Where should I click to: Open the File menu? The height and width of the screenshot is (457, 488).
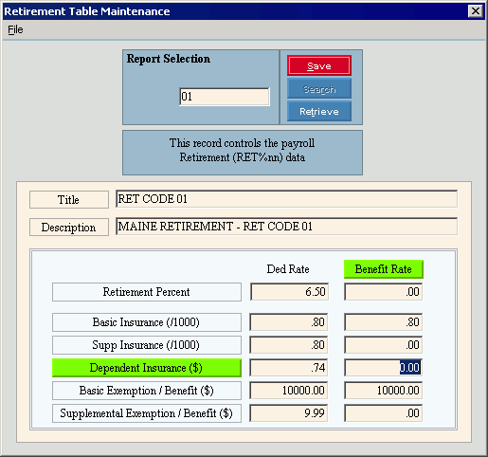(x=15, y=29)
